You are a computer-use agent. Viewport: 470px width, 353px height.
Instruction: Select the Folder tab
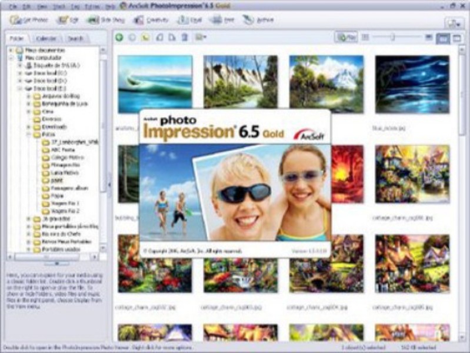(17, 38)
